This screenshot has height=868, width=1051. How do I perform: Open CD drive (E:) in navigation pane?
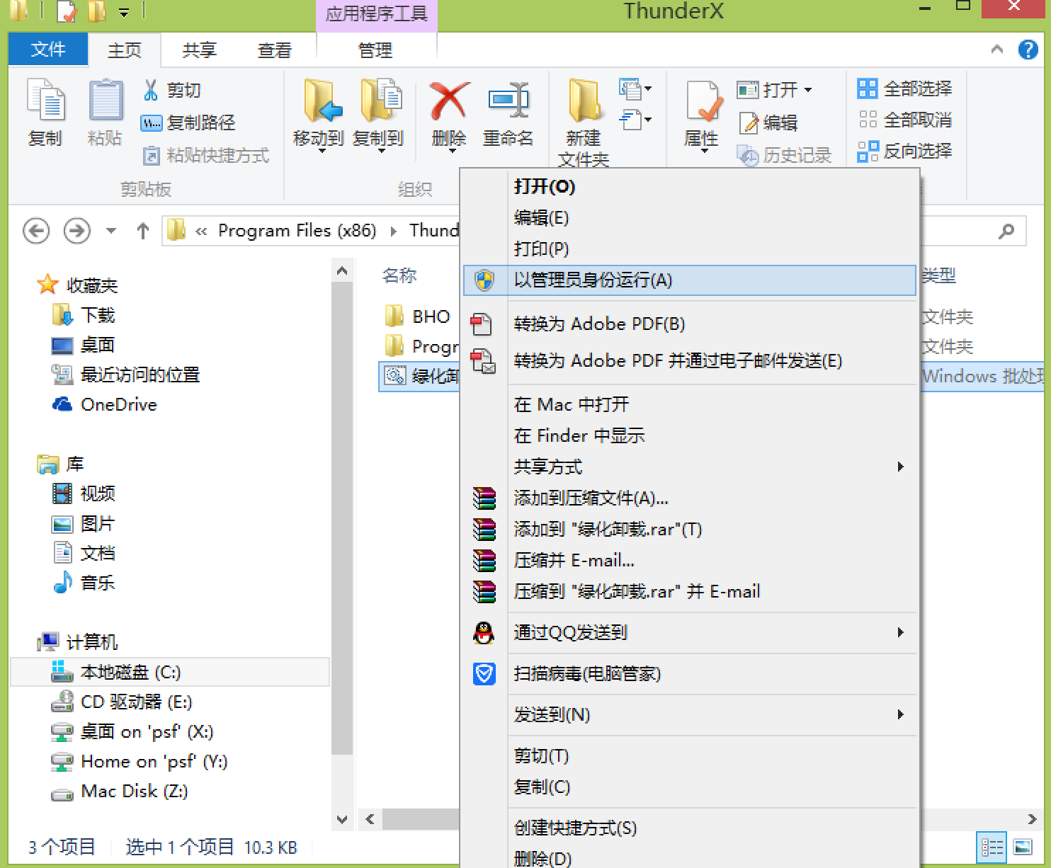[122, 702]
